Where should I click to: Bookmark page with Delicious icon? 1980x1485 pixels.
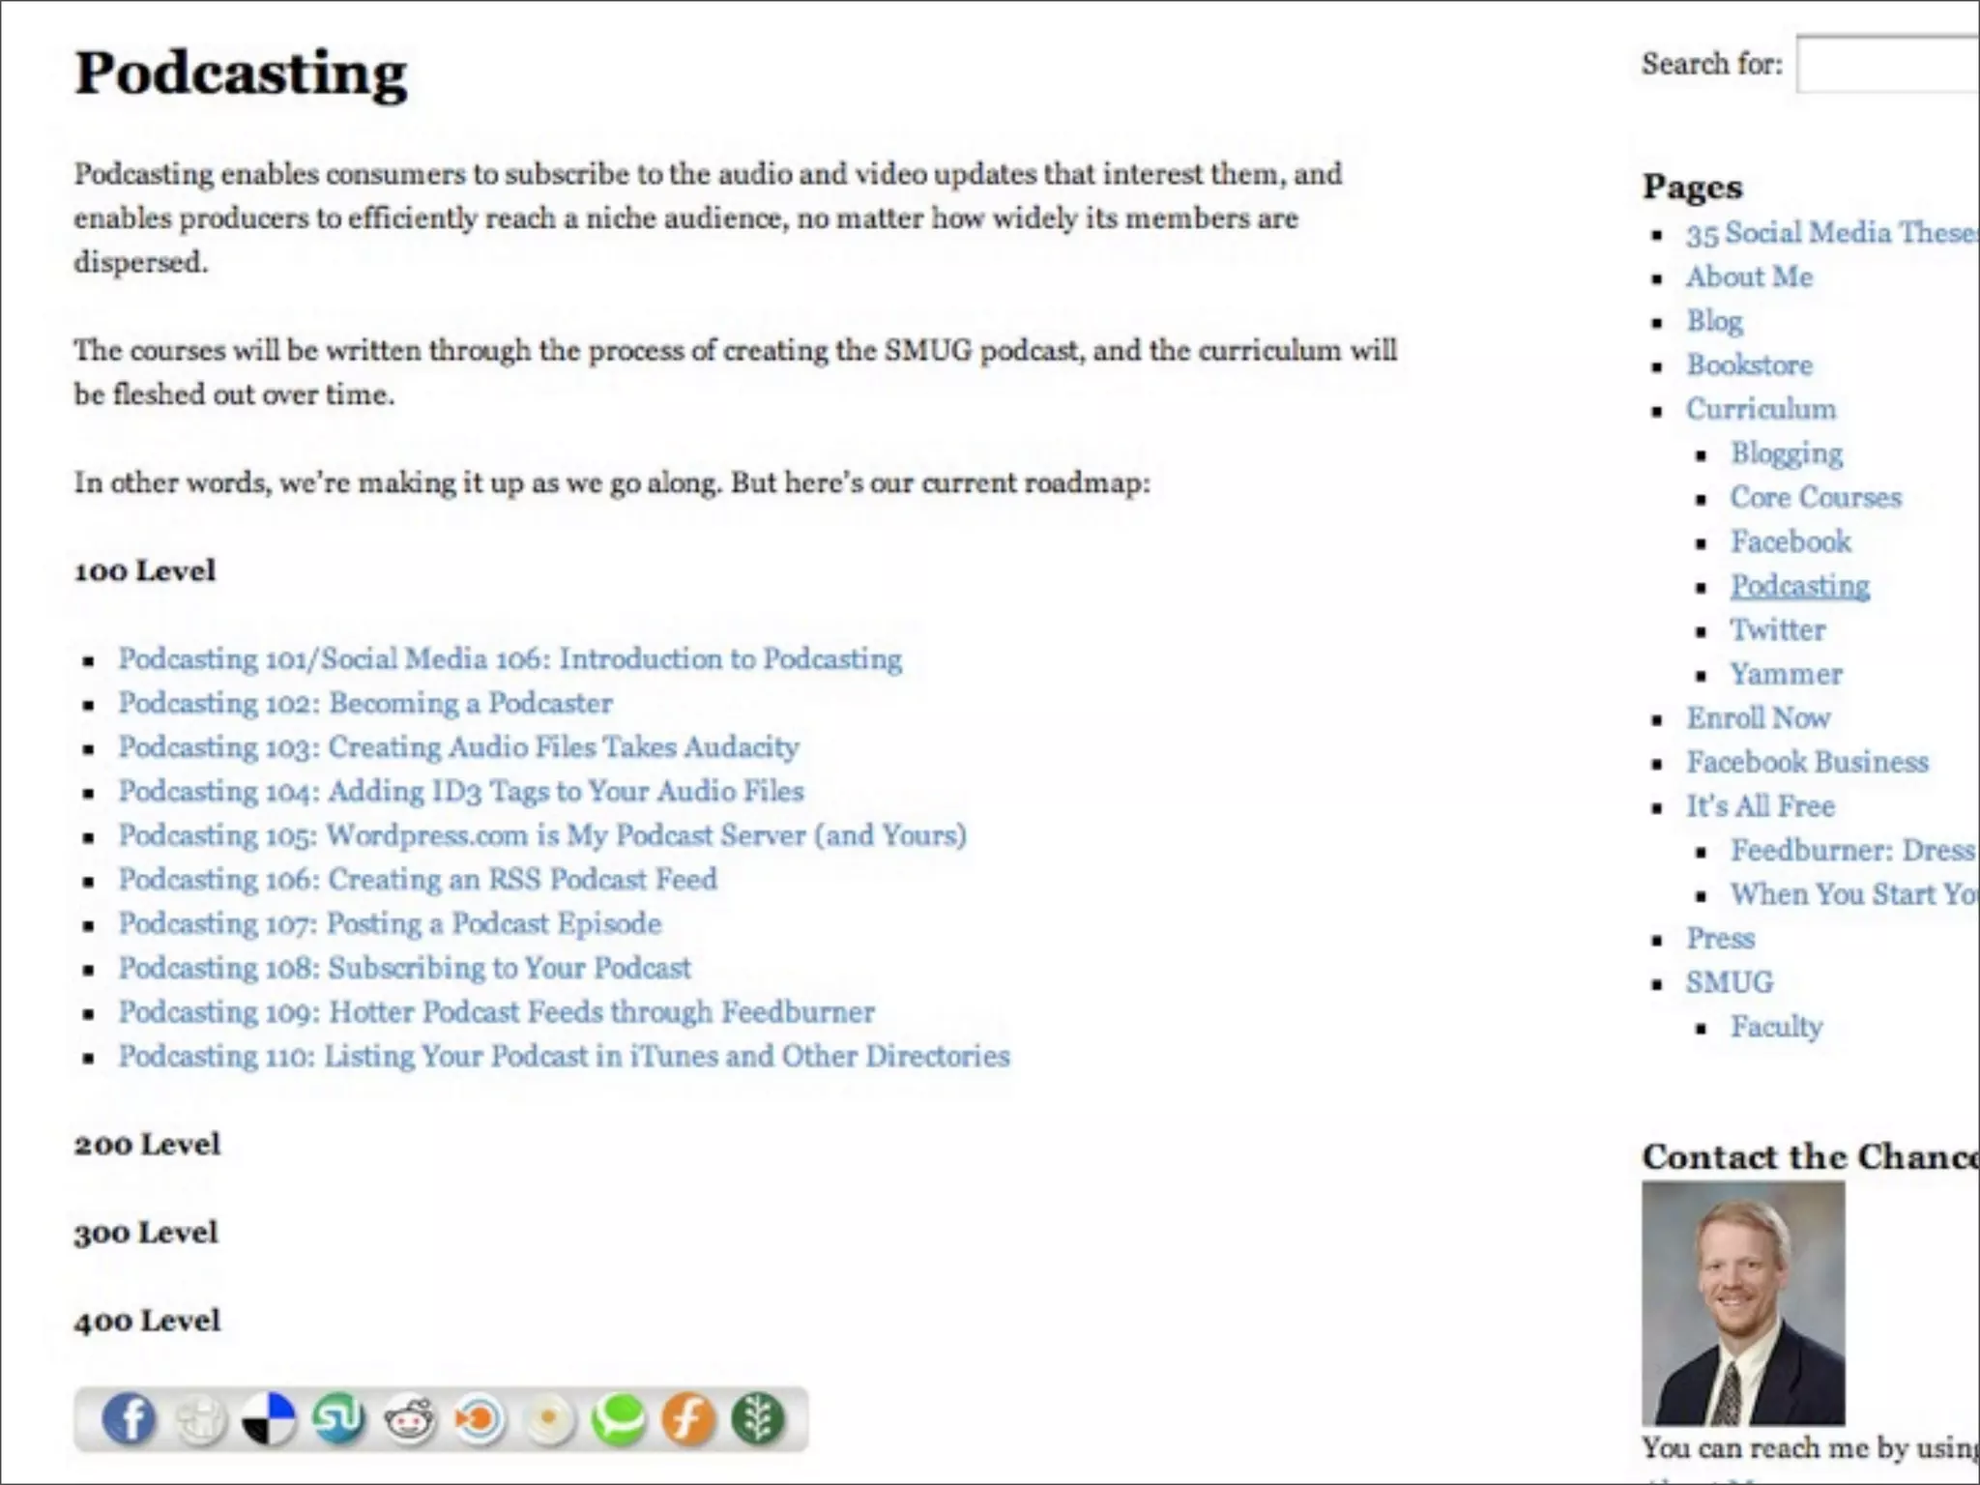268,1419
